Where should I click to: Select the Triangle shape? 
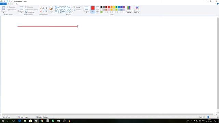70,7
